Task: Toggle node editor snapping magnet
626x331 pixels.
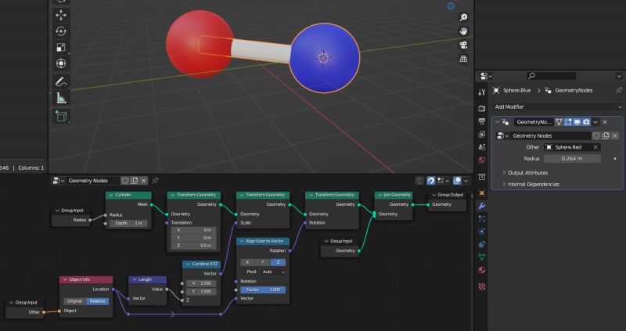Action: point(430,181)
